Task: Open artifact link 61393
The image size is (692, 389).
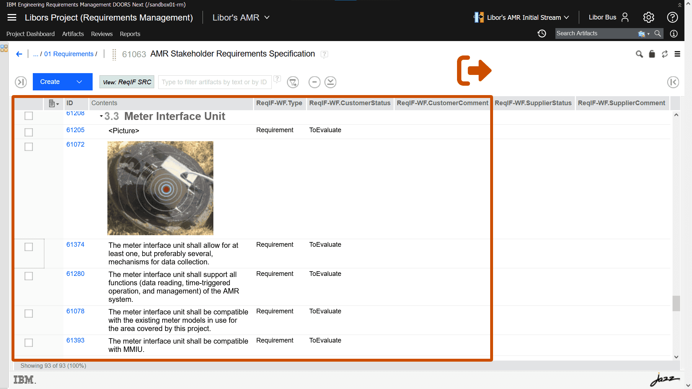Action: [x=75, y=340]
